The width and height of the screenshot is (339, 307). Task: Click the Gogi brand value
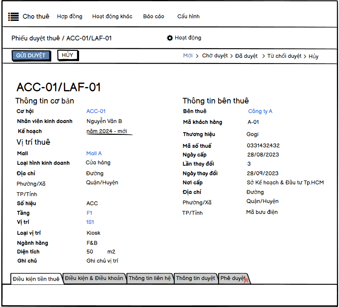click(253, 134)
